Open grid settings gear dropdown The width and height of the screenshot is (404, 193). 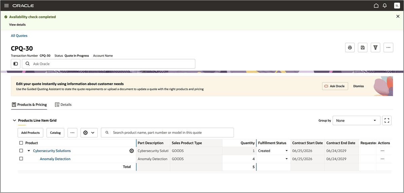(x=89, y=133)
